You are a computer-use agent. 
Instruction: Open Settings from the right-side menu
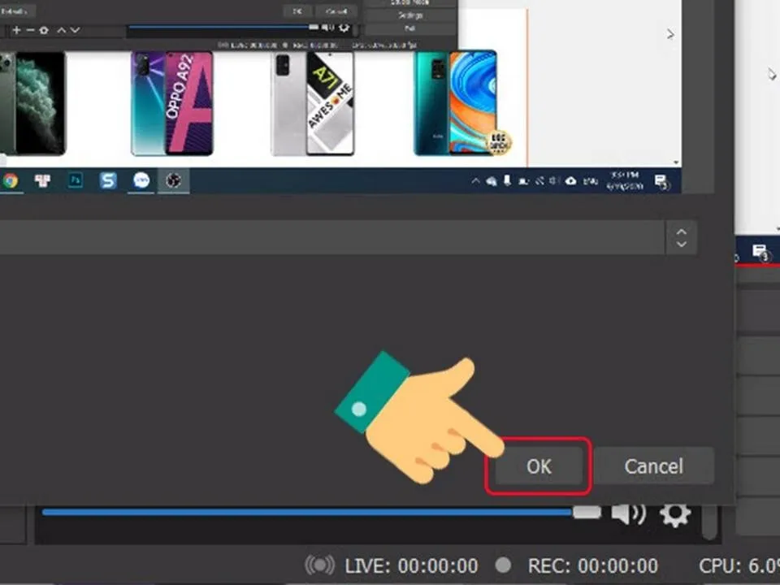click(x=410, y=14)
